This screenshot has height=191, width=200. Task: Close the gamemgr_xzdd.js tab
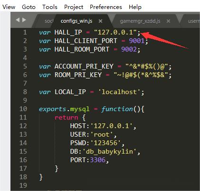(169, 21)
